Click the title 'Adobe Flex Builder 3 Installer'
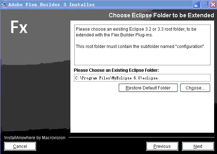This screenshot has width=217, height=154. 52,4
